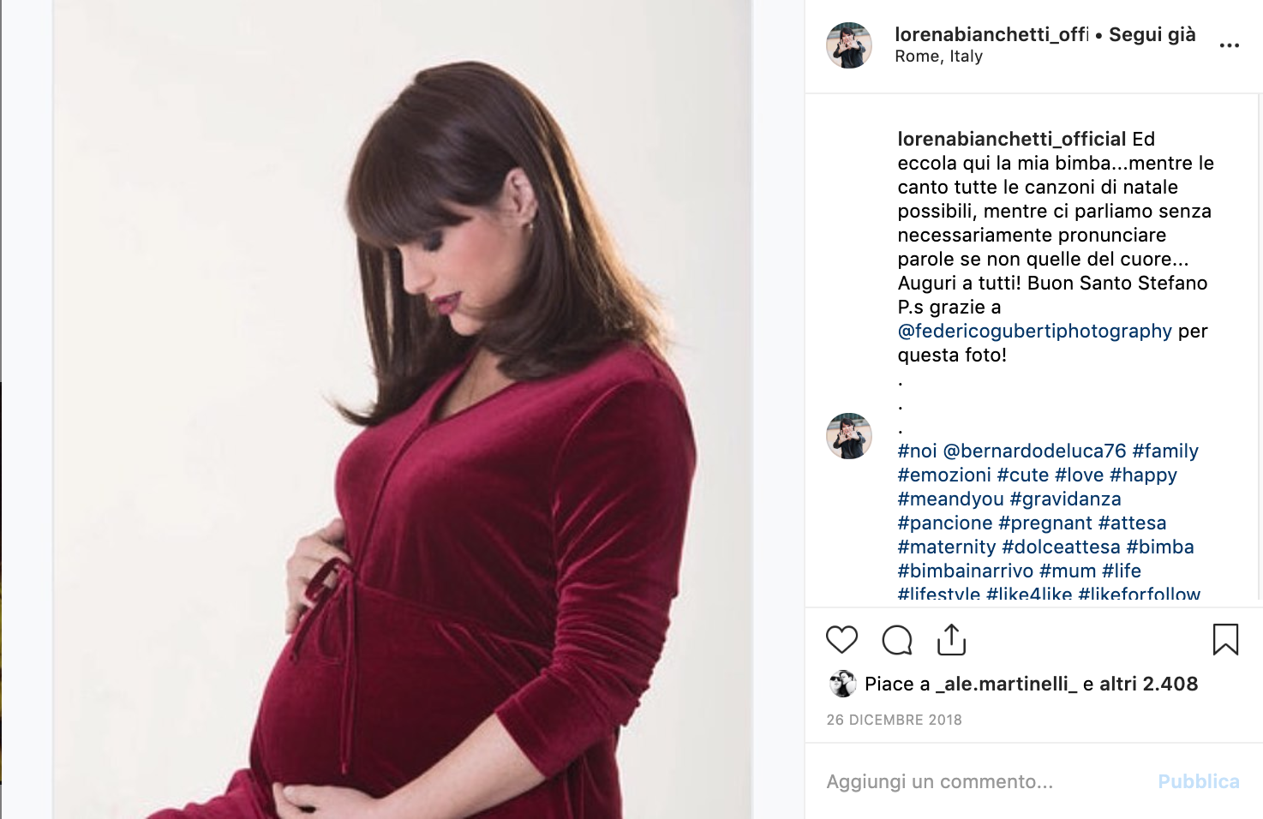The height and width of the screenshot is (819, 1263).
Task: Share the post via the share icon
Action: click(x=952, y=639)
